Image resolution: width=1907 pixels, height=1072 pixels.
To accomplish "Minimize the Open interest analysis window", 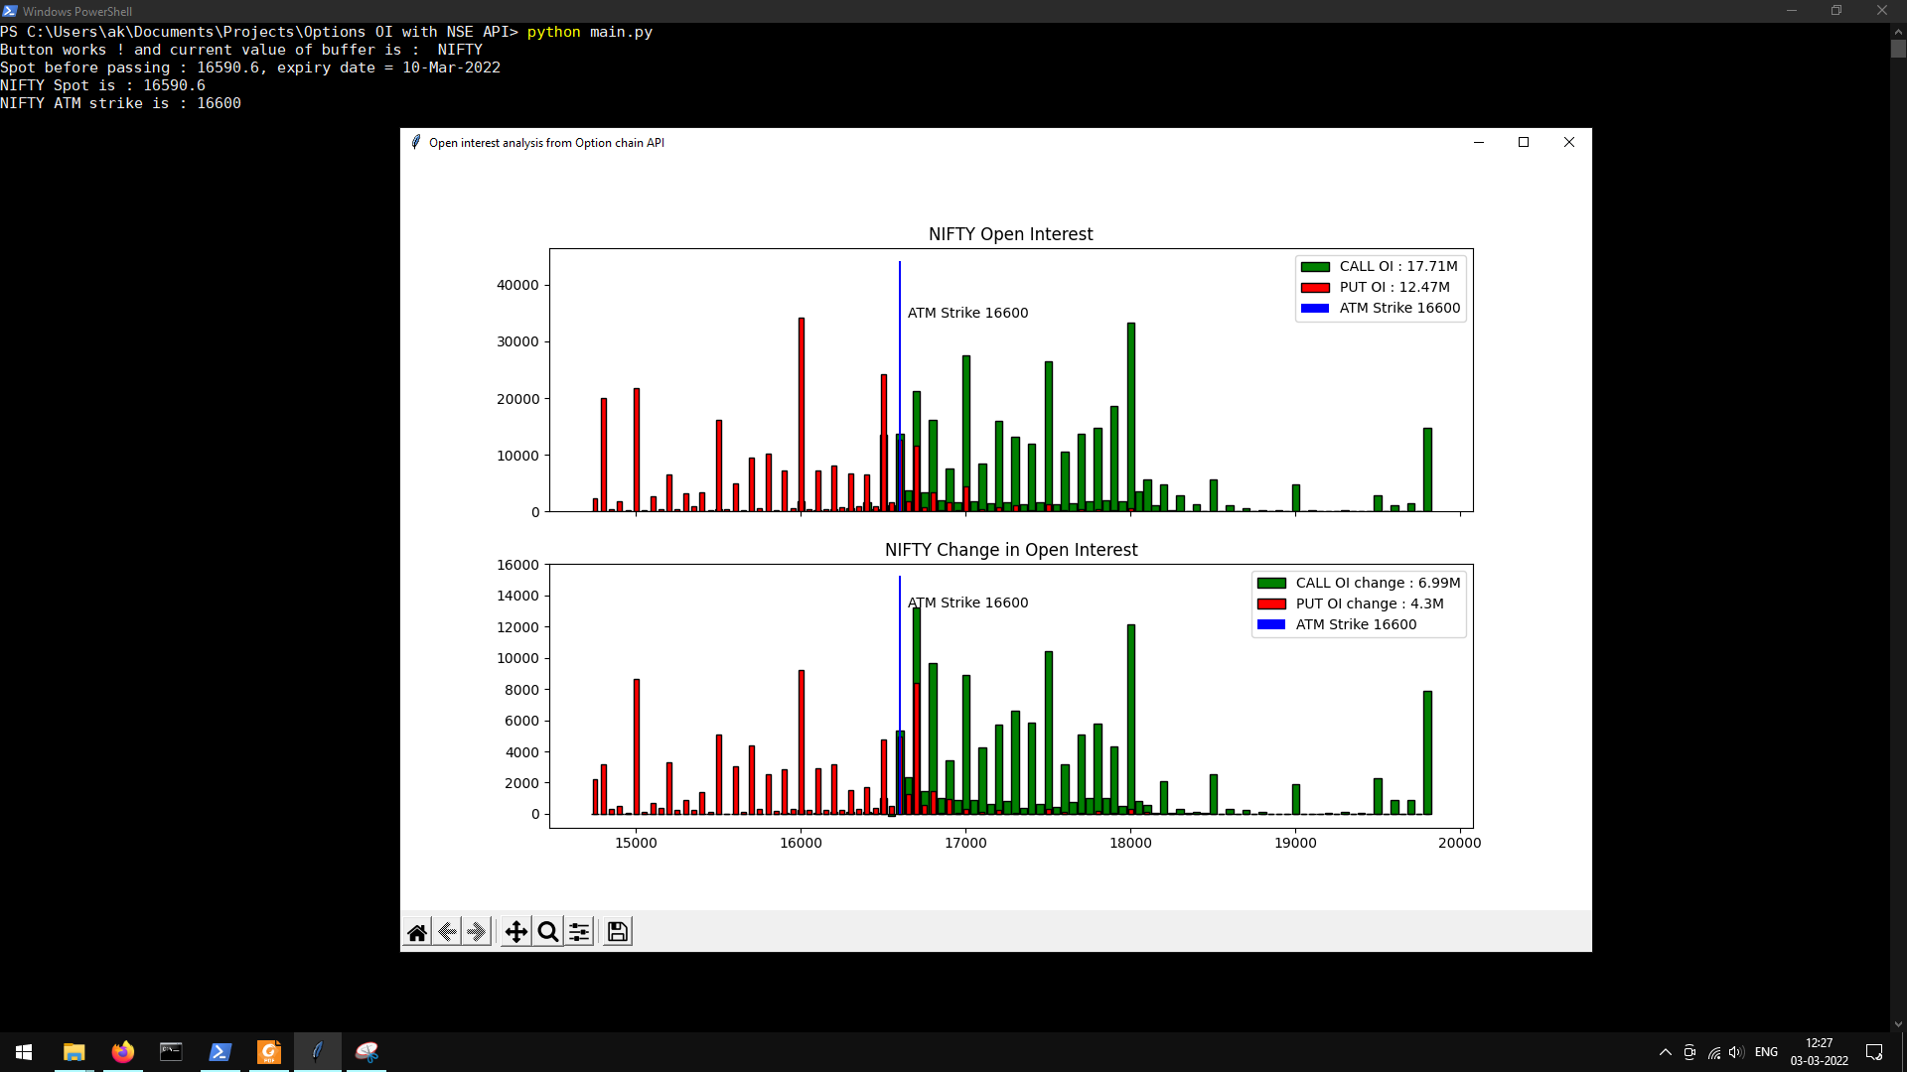I will (x=1479, y=142).
